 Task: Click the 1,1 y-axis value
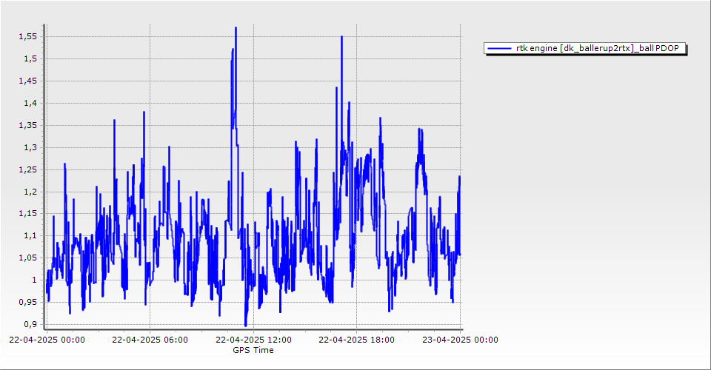30,235
